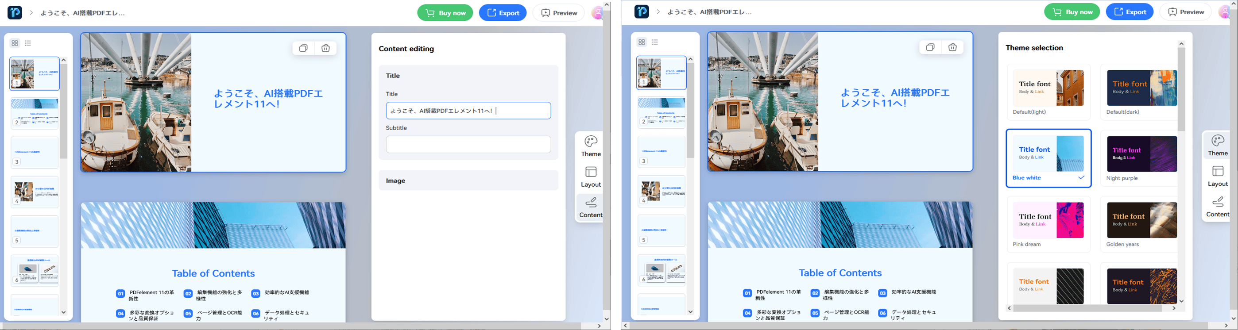Open Layout tab in Content editing window
Viewport: 1238px width, 330px height.
(591, 177)
